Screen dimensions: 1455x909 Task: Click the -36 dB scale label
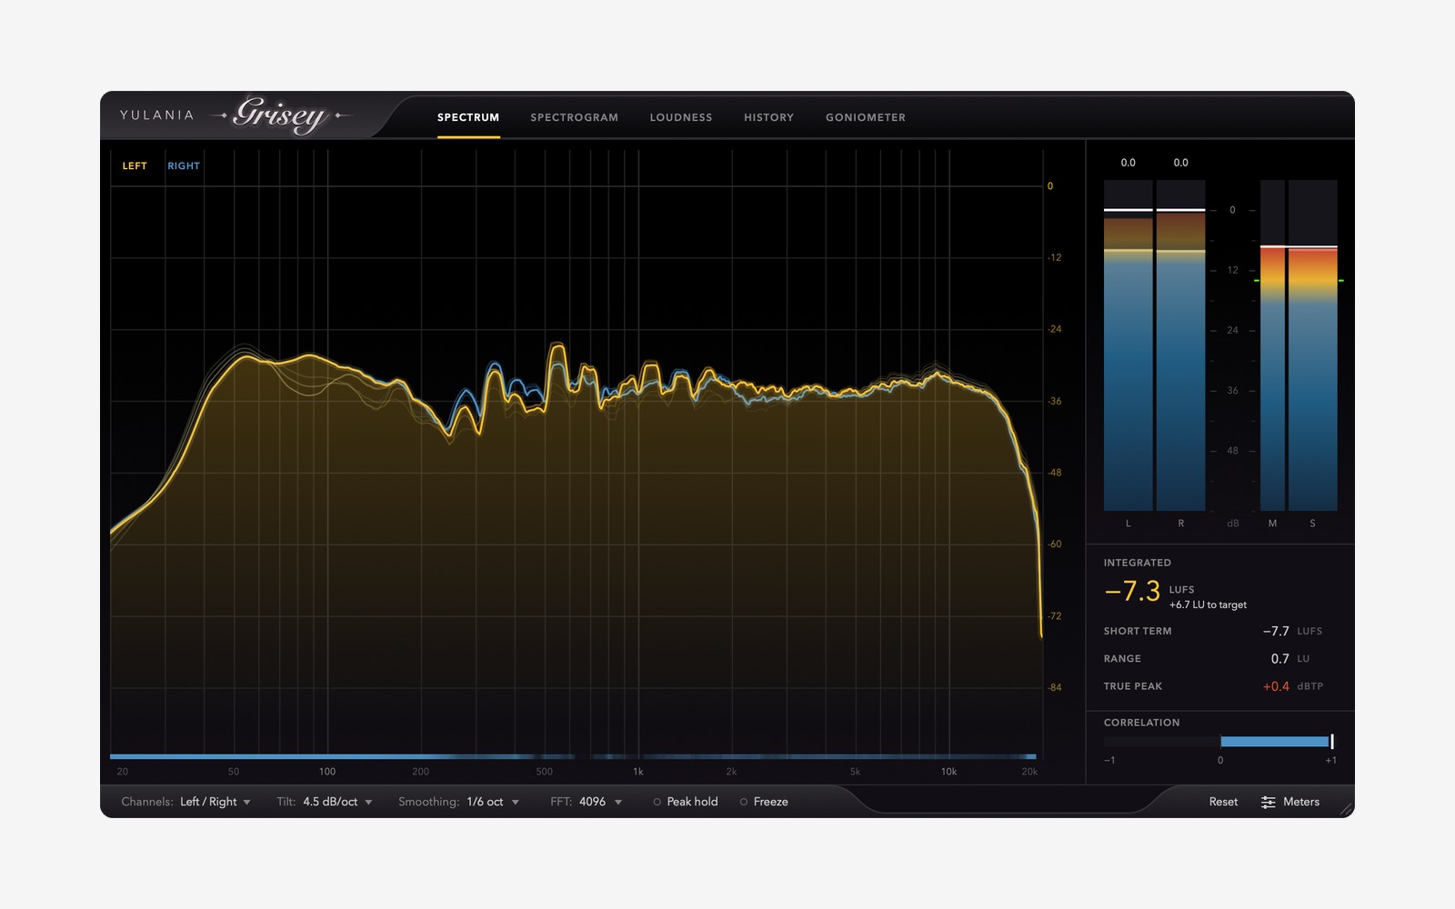coord(1055,401)
